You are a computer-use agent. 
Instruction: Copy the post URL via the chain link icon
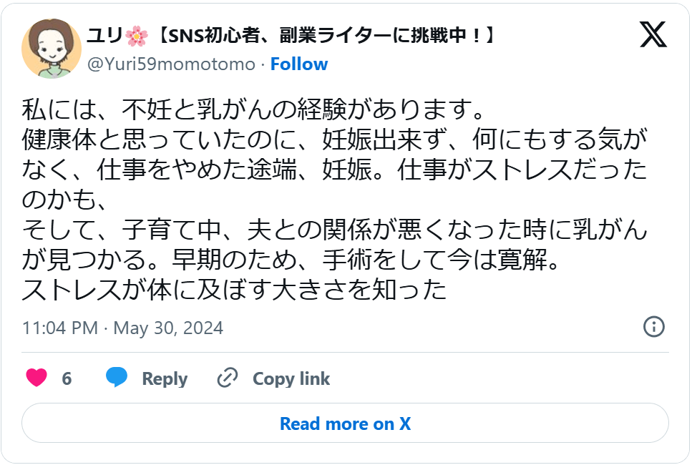click(226, 378)
